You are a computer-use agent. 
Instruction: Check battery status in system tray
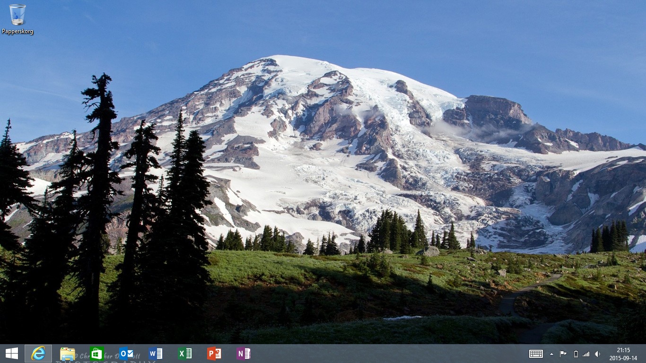pos(576,354)
